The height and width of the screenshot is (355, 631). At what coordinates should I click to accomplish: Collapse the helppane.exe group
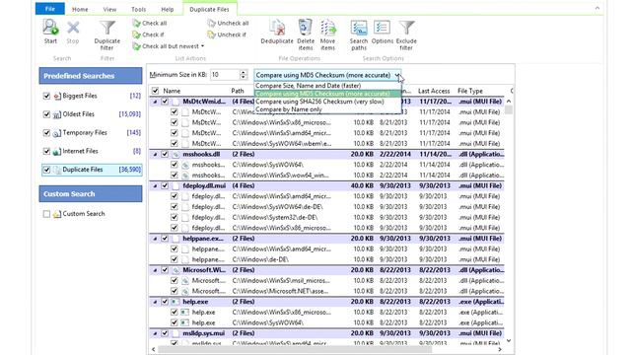coord(155,239)
